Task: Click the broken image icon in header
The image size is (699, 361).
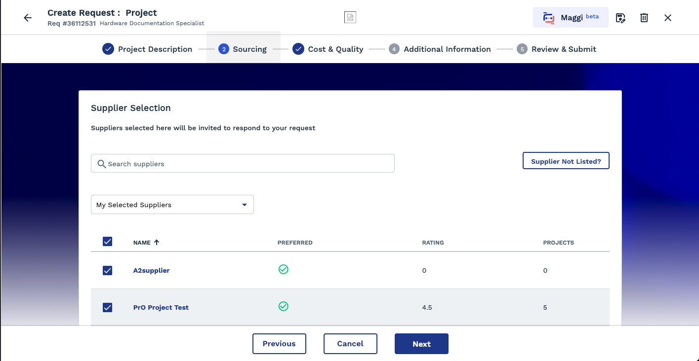Action: point(350,17)
